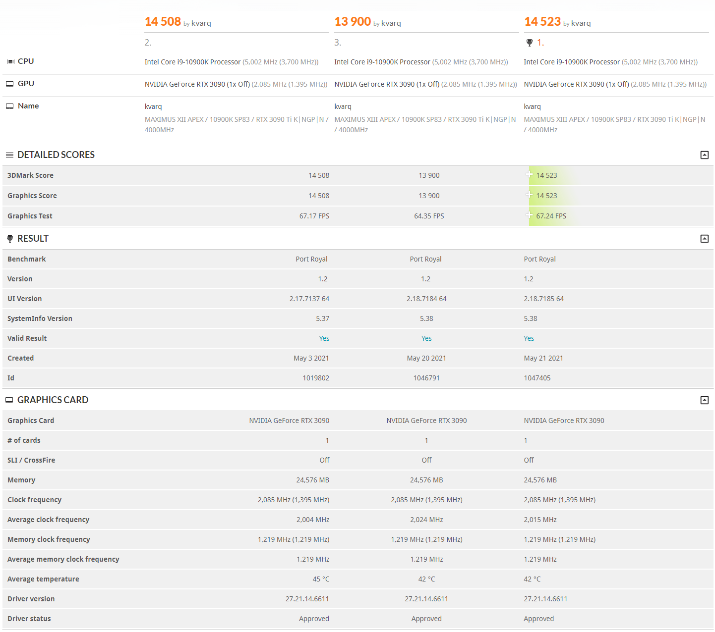
Task: Click the SLI / CrossFire row label
Action: click(x=31, y=460)
